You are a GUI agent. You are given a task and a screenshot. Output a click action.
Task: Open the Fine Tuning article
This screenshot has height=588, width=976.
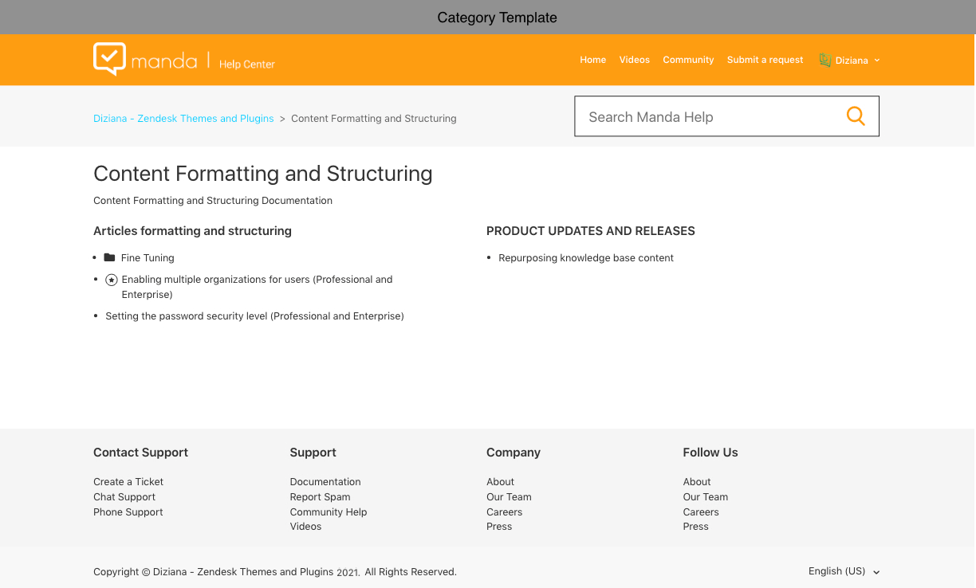click(148, 257)
